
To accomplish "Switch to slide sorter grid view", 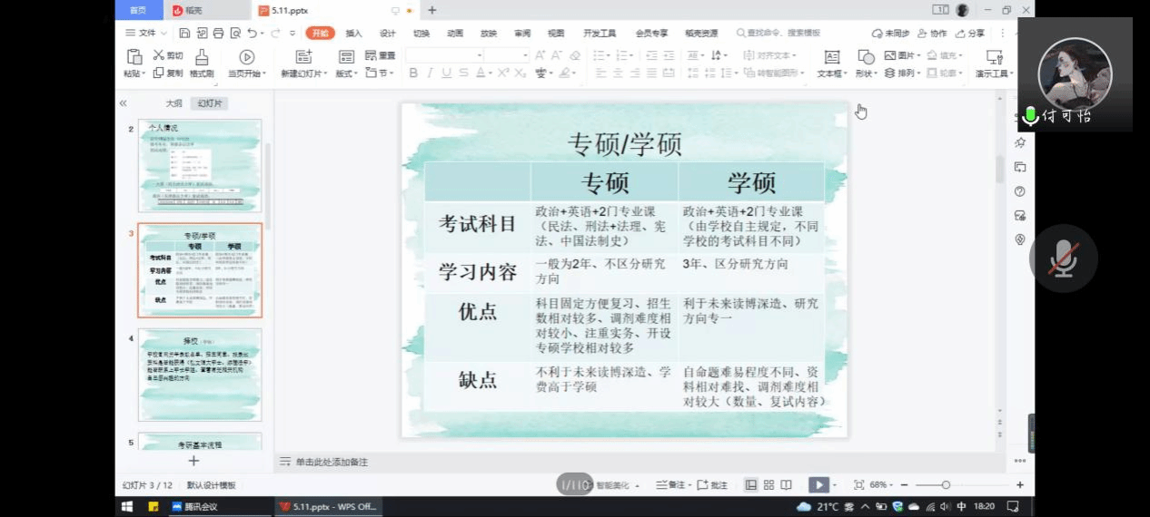I will click(x=768, y=485).
